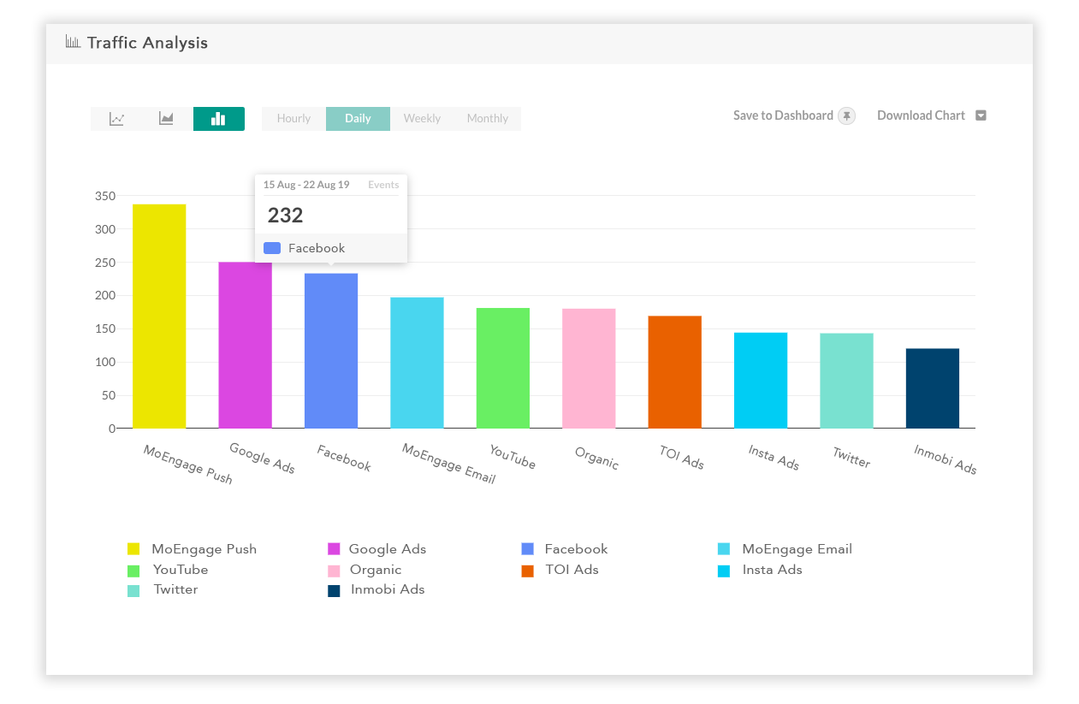
Task: Toggle Facebook legend swatch
Action: (527, 549)
